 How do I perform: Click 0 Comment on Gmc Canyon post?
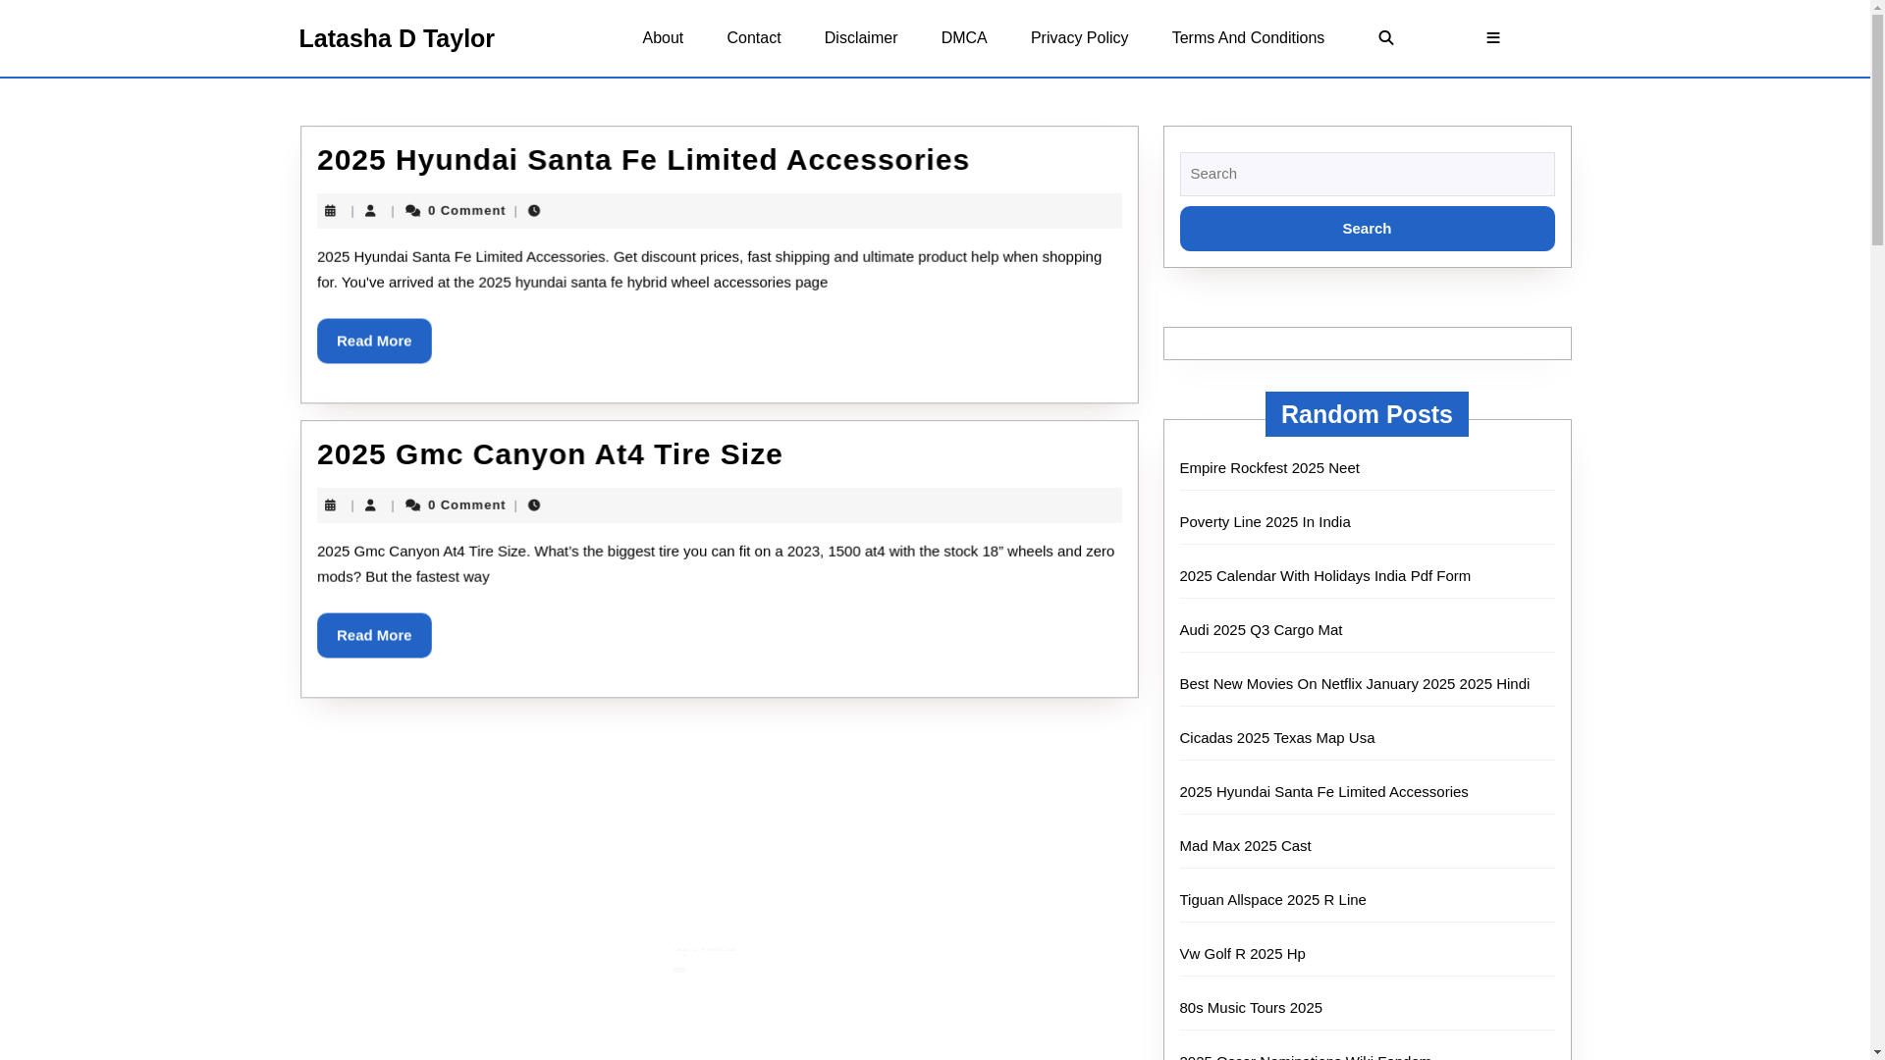click(x=466, y=505)
